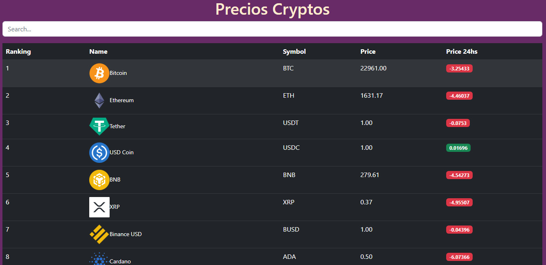Click the Ranking column header
Viewport: 546px width, 265px height.
(x=18, y=51)
